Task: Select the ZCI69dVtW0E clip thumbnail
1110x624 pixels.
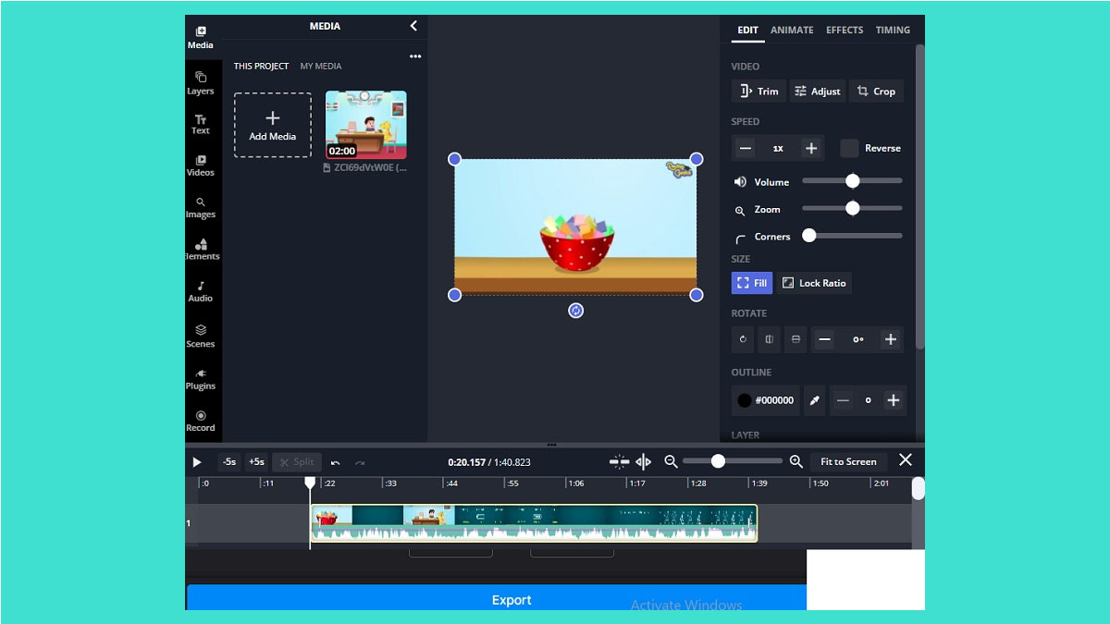Action: coord(365,123)
